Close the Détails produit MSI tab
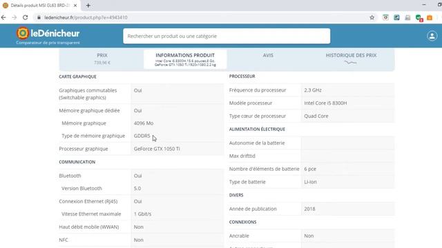The width and height of the screenshot is (442, 248). coord(75,6)
